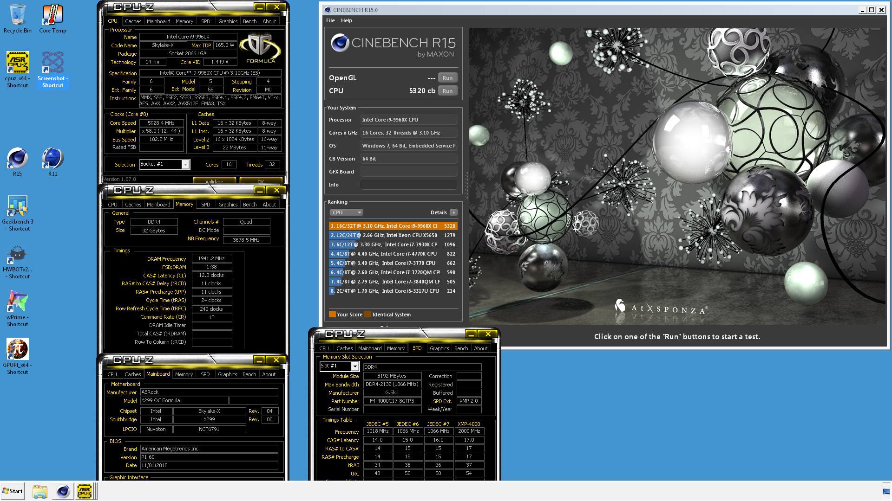The image size is (892, 501).
Task: Minimize the top CPU-Z CPU window
Action: pyautogui.click(x=260, y=7)
